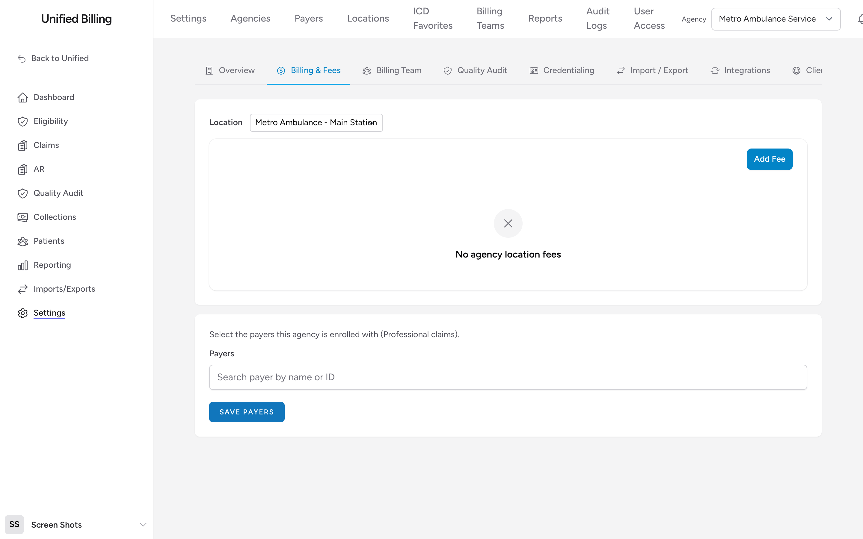
Task: Open Audit Logs in top navigation
Action: (x=598, y=19)
